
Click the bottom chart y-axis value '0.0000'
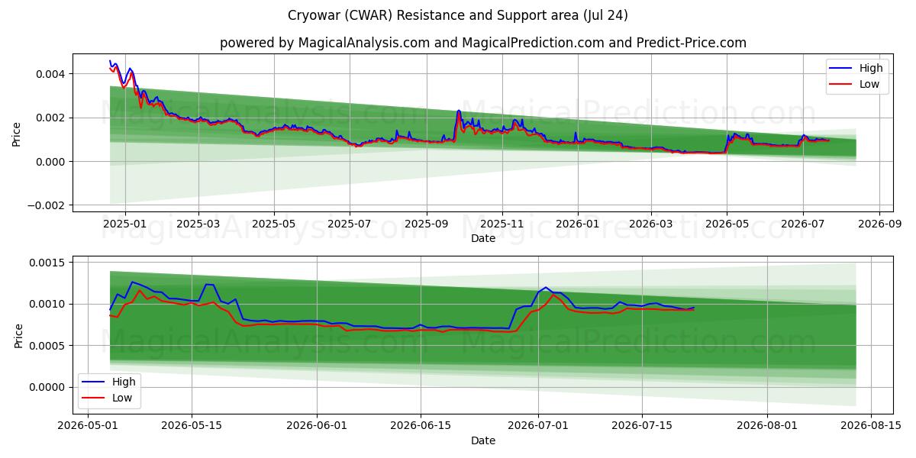(x=49, y=387)
